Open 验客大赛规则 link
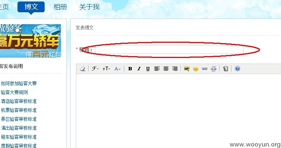Viewport: 281px width, 148px height. pyautogui.click(x=15, y=92)
